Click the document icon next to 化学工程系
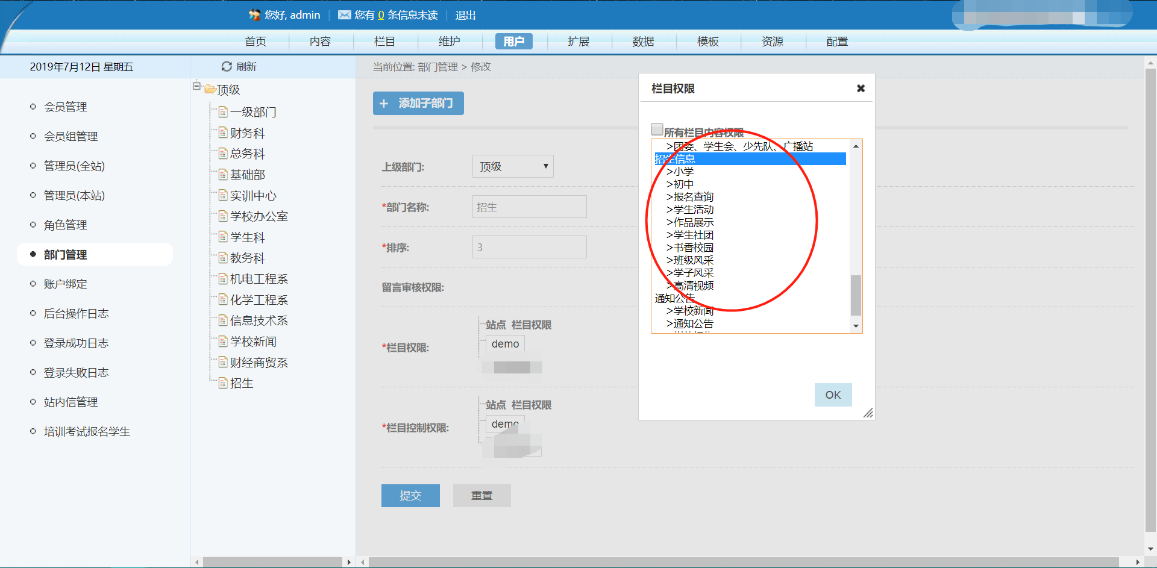Image resolution: width=1157 pixels, height=568 pixels. 223,299
